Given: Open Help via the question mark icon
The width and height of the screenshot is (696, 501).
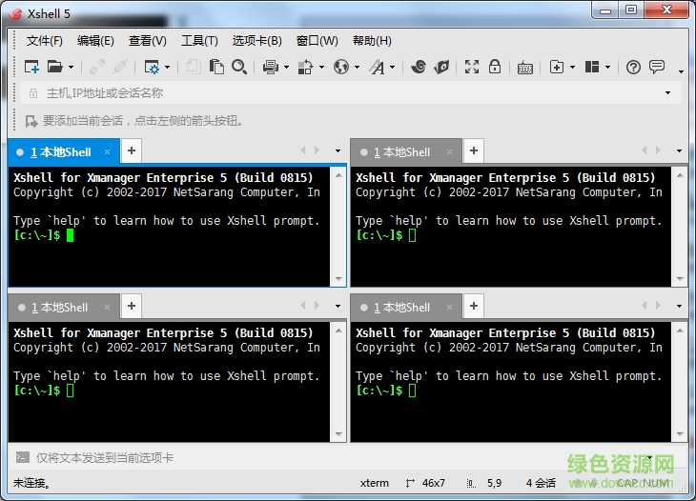Looking at the screenshot, I should (633, 68).
